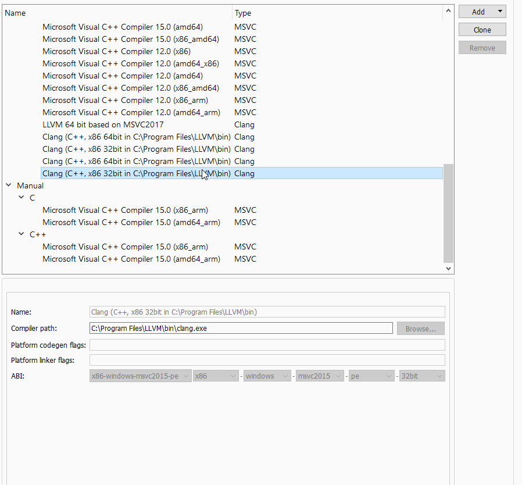Click the compiler list scrollbar down arrow

[448, 269]
